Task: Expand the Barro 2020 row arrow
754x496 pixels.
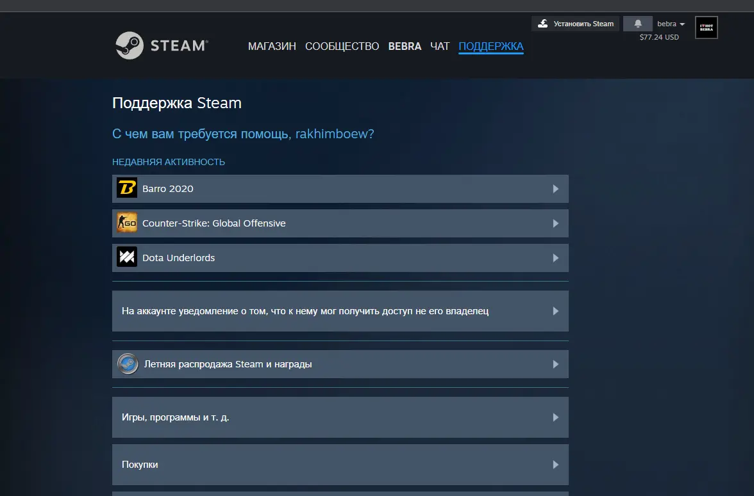Action: click(555, 189)
